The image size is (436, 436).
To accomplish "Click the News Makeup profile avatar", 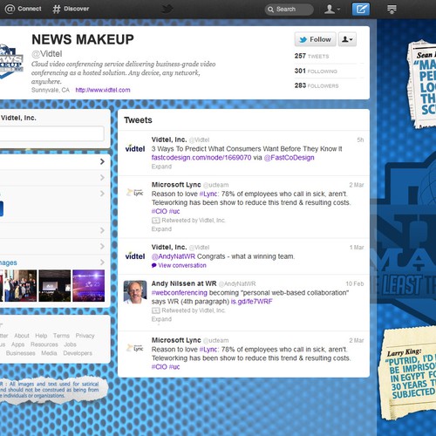I will 11,61.
